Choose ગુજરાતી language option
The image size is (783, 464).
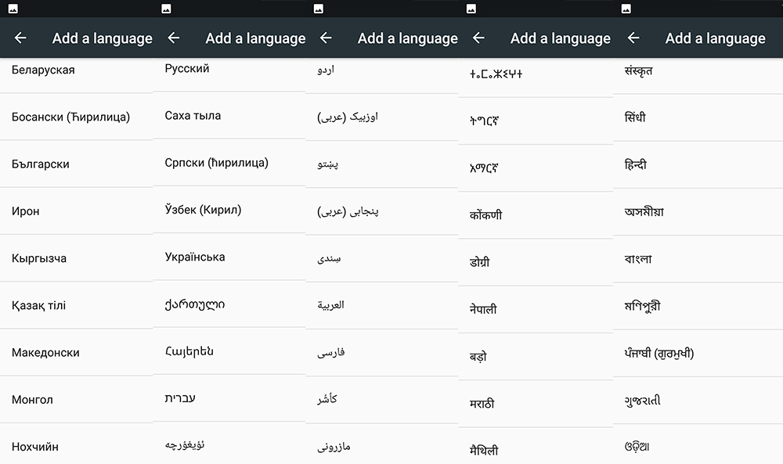click(x=642, y=400)
